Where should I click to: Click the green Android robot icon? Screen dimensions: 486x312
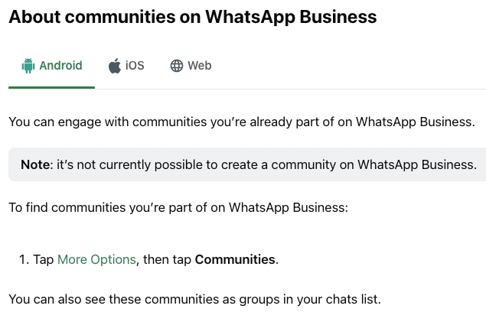pyautogui.click(x=28, y=66)
